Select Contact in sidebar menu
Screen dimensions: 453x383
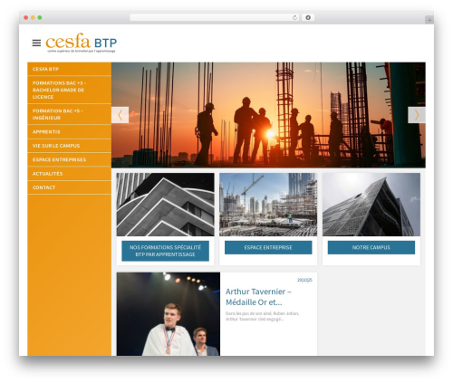[70, 187]
